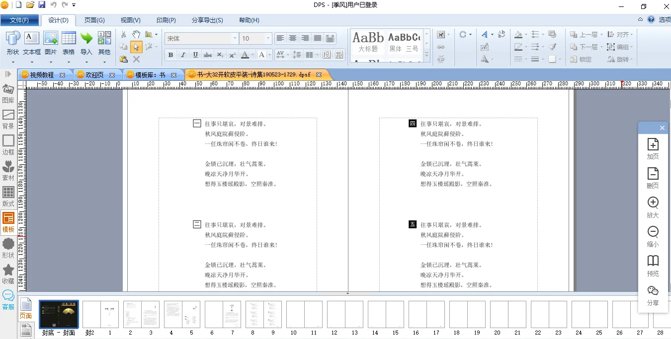The height and width of the screenshot is (339, 671).
Task: Click 删页 to delete a page
Action: (x=653, y=178)
